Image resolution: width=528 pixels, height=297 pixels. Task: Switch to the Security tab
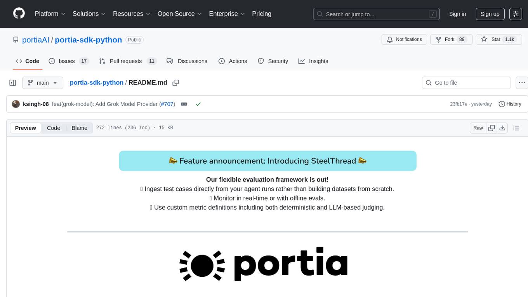coord(273,61)
